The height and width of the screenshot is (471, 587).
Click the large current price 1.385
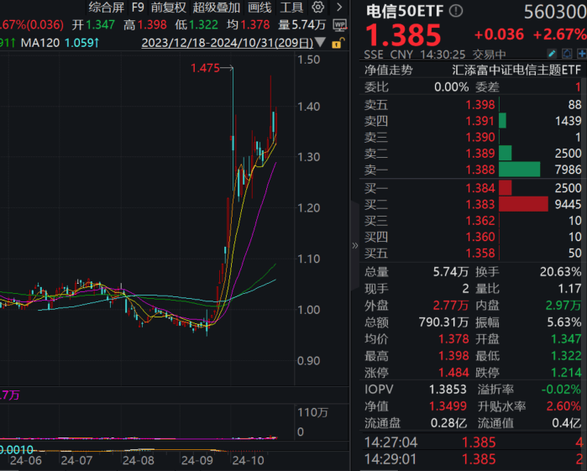pos(403,35)
